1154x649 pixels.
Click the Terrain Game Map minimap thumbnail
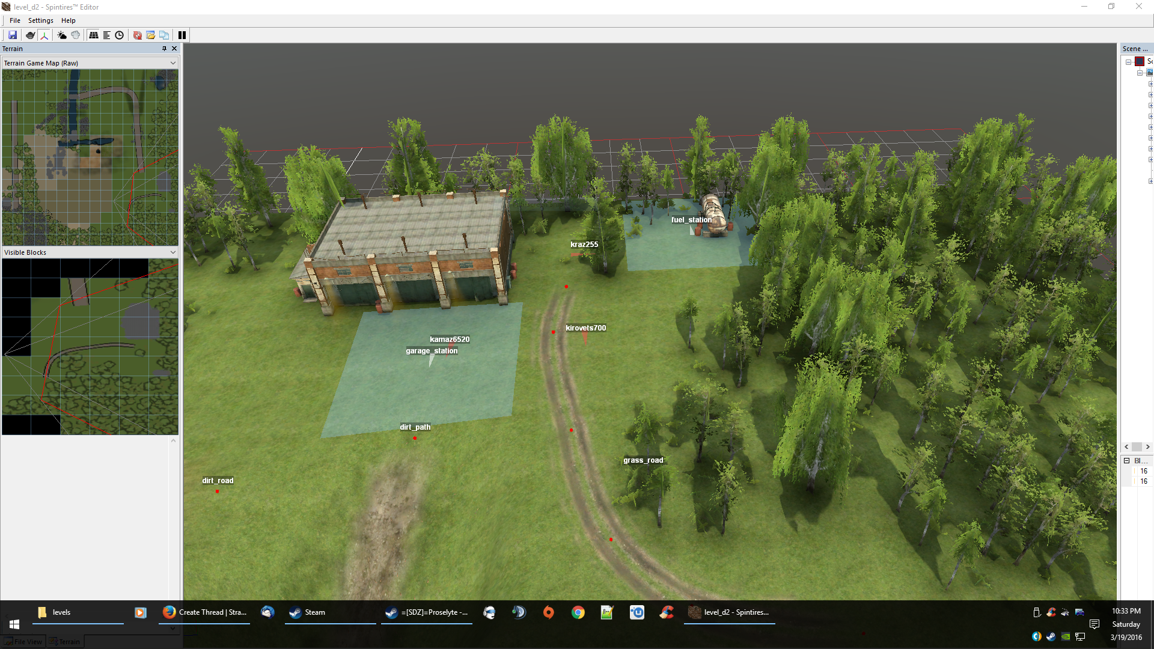(x=90, y=157)
